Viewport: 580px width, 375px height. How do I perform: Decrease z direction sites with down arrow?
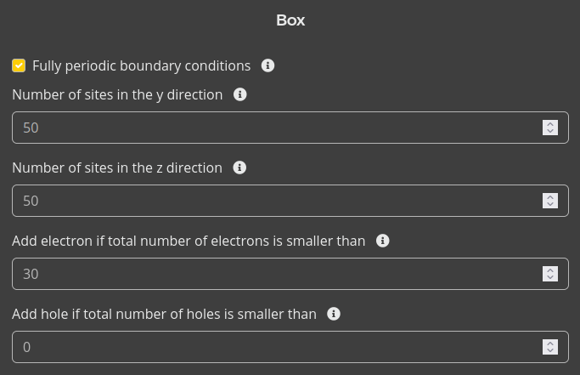pyautogui.click(x=550, y=205)
